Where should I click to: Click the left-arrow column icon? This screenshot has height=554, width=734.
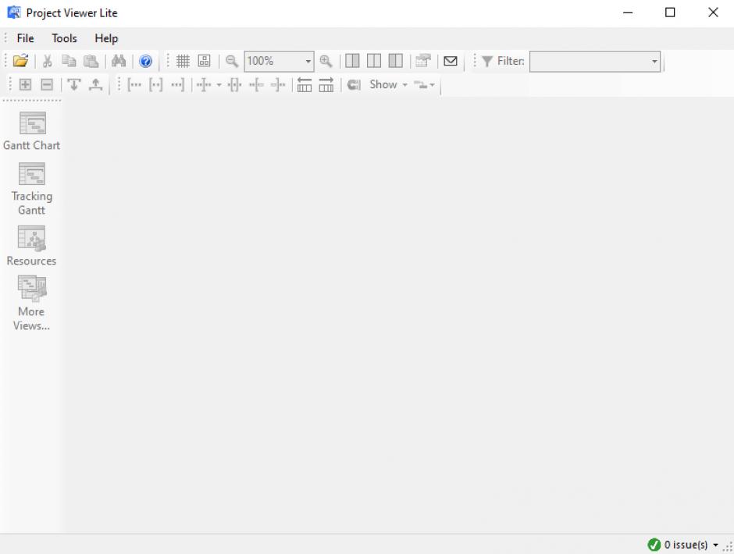305,85
